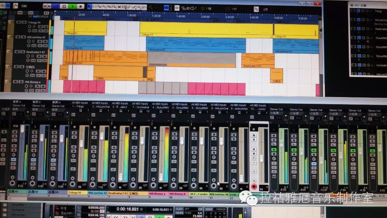Image resolution: width=387 pixels, height=218 pixels.
Task: Stop playback with the Stop button
Action: [x=64, y=6]
